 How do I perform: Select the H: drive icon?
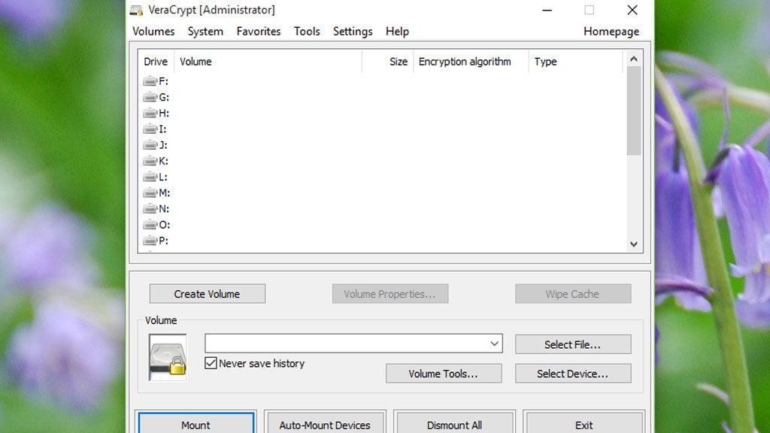point(150,113)
